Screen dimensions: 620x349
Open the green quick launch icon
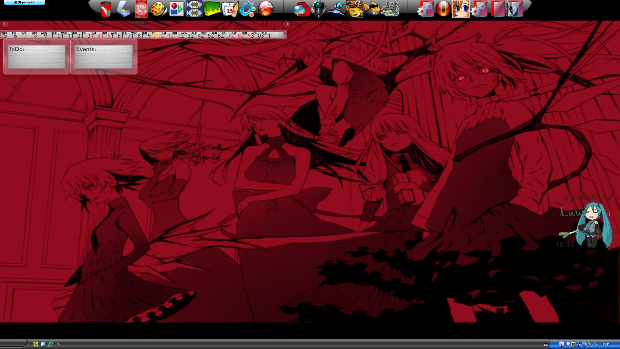[36, 344]
